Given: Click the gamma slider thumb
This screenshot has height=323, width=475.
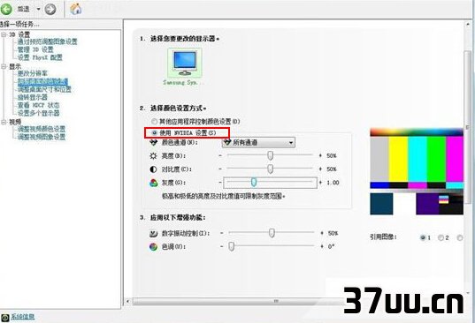Looking at the screenshot, I should click(x=254, y=182).
